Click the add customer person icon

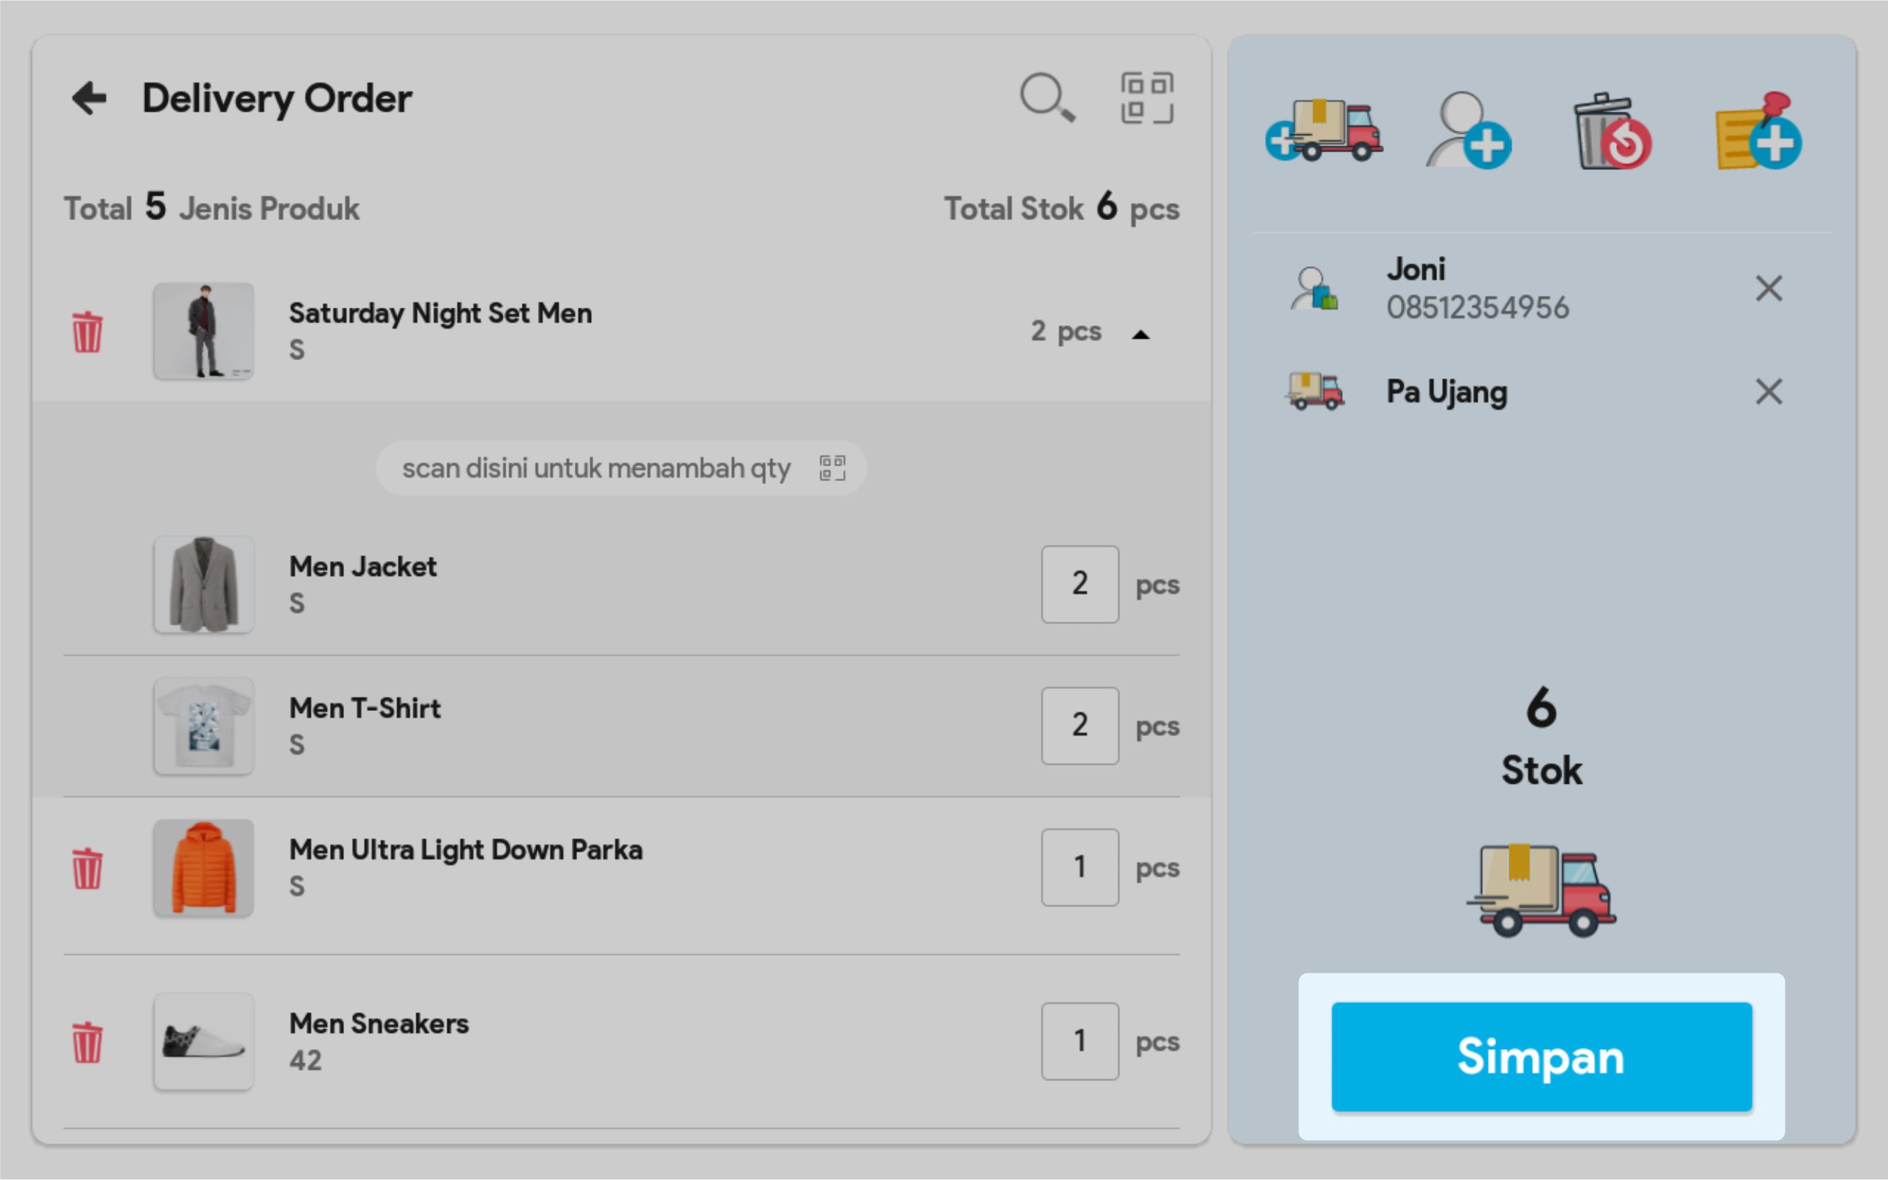[1468, 131]
